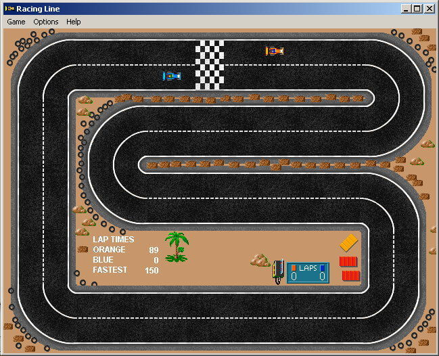Open the Game menu

16,22
